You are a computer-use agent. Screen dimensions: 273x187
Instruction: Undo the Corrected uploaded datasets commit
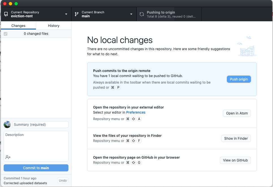tap(63, 180)
